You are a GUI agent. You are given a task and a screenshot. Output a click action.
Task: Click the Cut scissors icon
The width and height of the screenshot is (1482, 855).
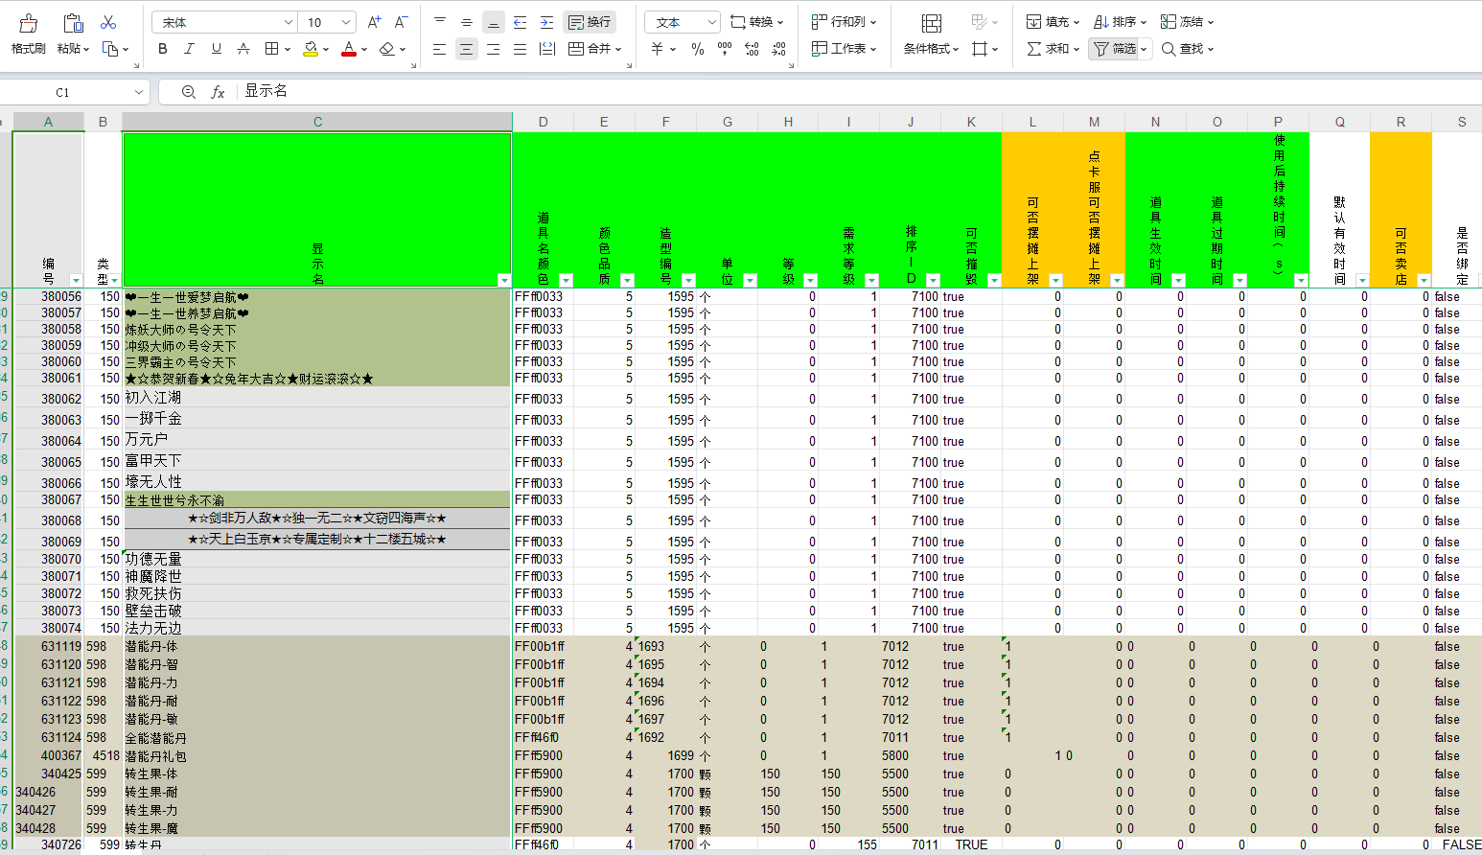point(108,22)
